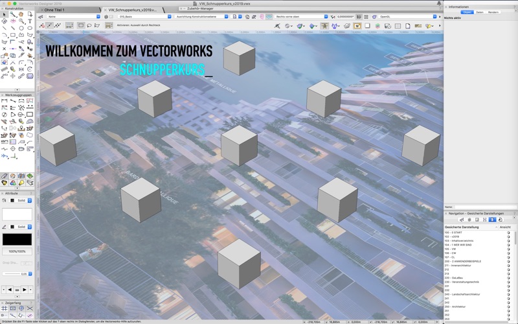Open the viewports icon in Navigation palette
518x324 pixels.
click(x=484, y=220)
